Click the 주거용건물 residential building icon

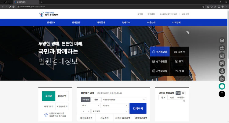pyautogui.click(x=160, y=52)
